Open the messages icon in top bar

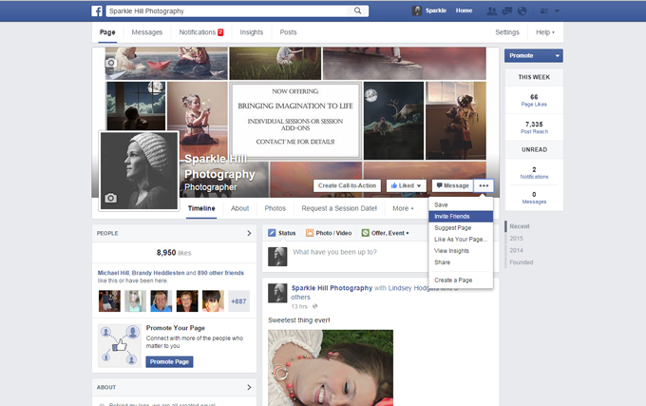[x=506, y=11]
